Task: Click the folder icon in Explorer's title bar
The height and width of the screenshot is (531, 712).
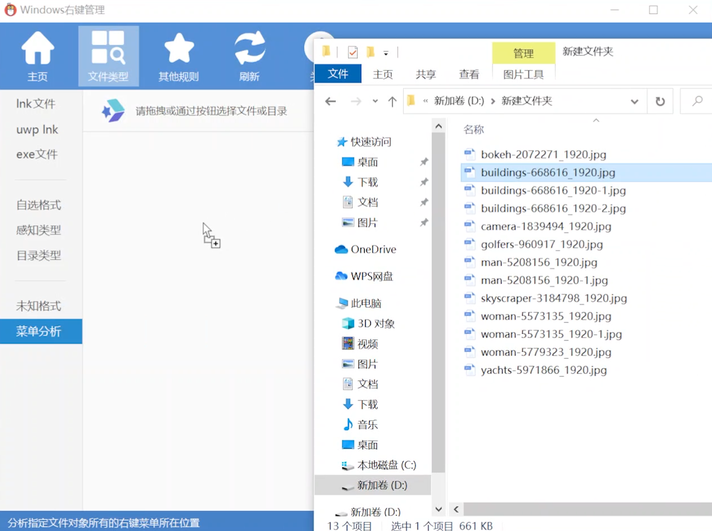Action: (x=326, y=52)
